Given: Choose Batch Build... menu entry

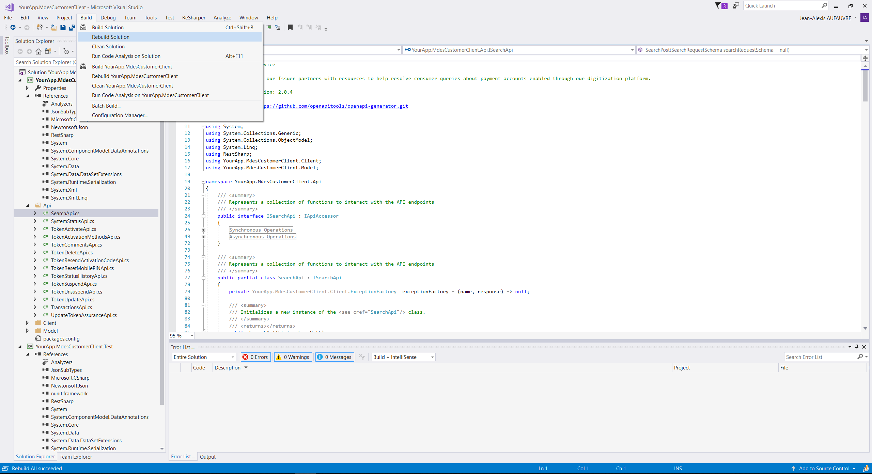Looking at the screenshot, I should point(169,106).
